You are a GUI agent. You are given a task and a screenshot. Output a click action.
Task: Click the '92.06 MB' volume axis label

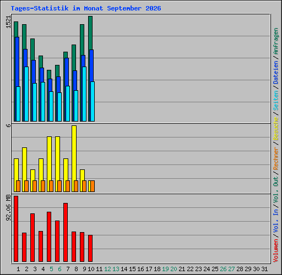(x=8, y=208)
